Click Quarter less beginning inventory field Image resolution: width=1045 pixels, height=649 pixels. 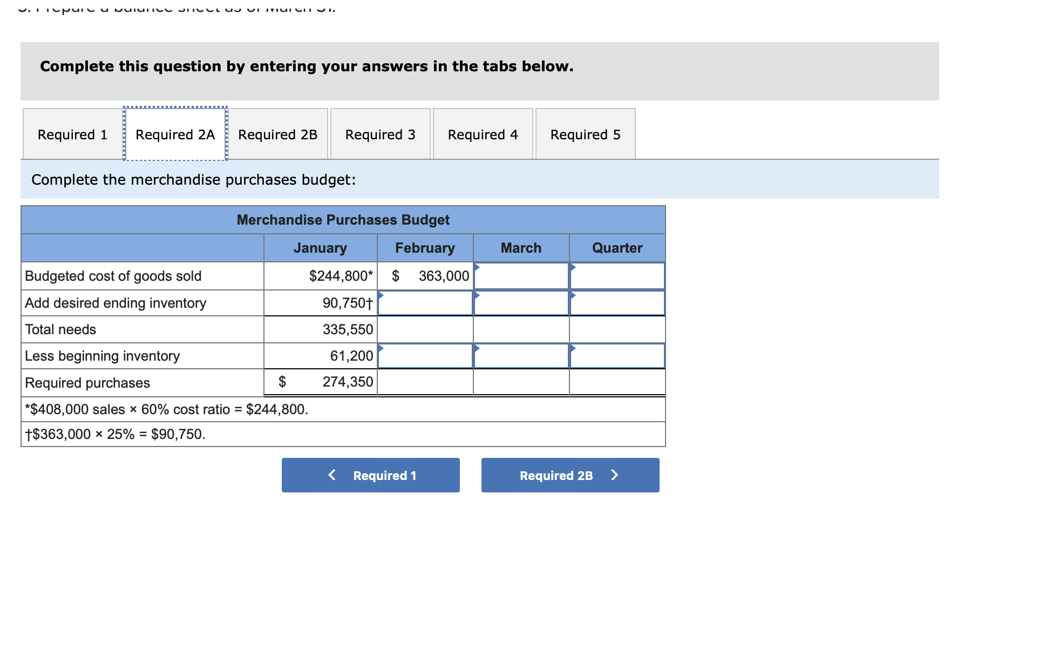617,356
